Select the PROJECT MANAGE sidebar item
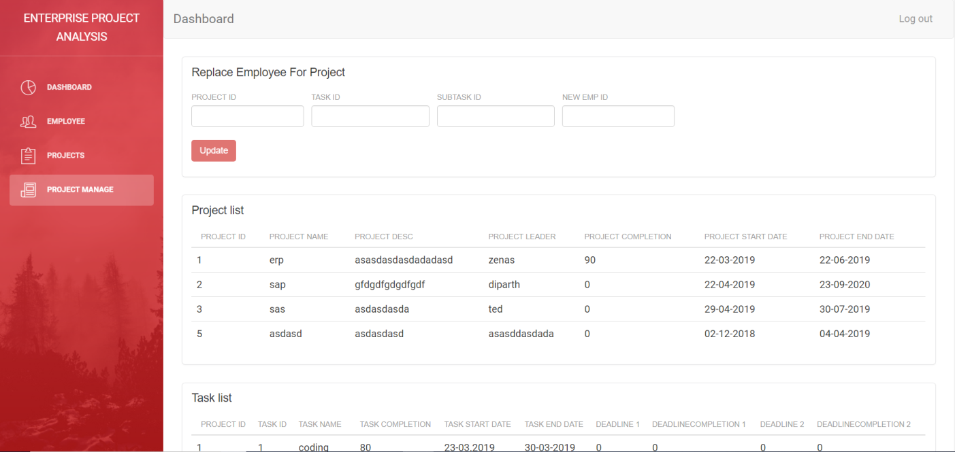The image size is (955, 452). pos(82,190)
